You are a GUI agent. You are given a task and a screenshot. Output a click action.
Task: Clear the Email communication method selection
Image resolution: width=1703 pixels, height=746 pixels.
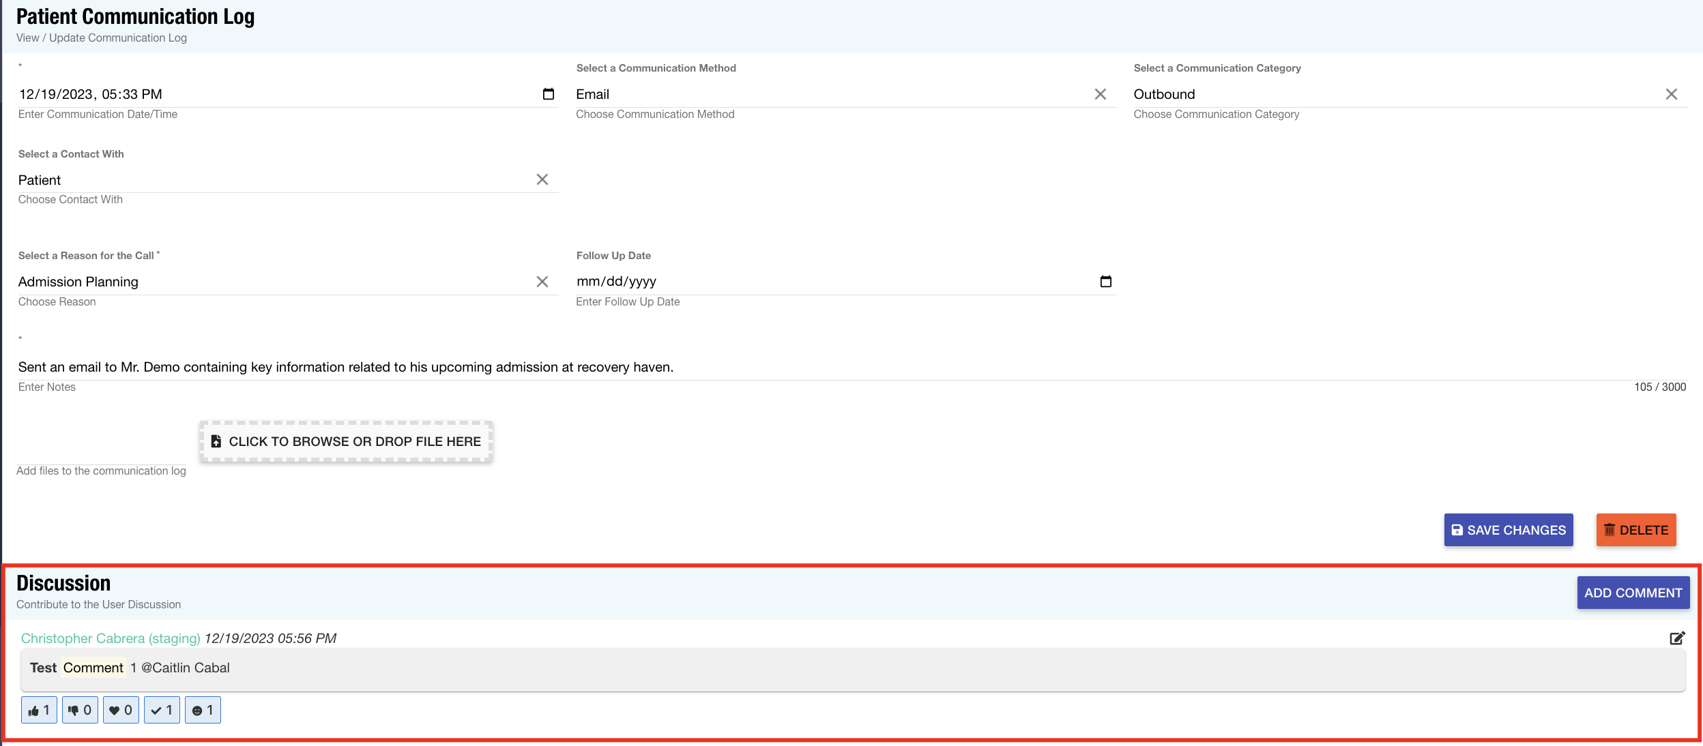(1100, 94)
